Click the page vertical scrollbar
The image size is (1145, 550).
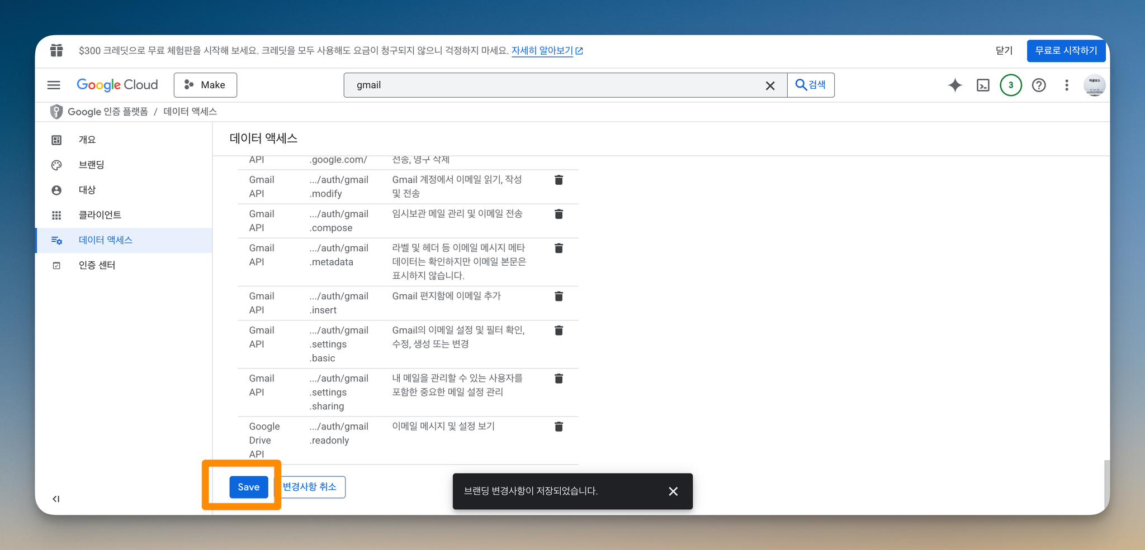click(x=1106, y=483)
